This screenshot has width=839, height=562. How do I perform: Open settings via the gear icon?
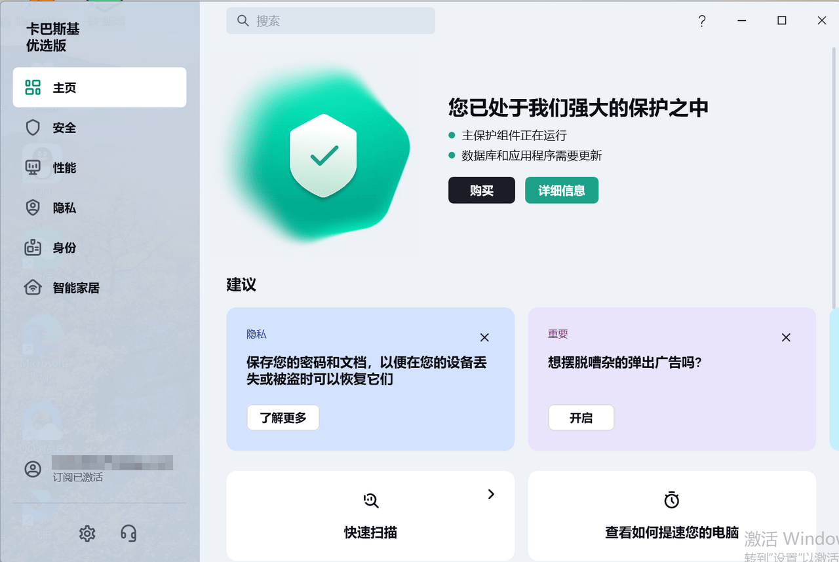[87, 534]
